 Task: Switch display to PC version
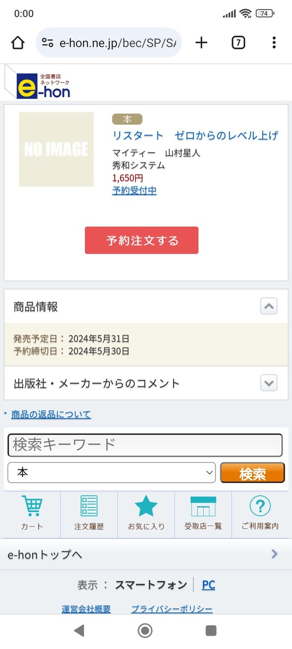(208, 585)
